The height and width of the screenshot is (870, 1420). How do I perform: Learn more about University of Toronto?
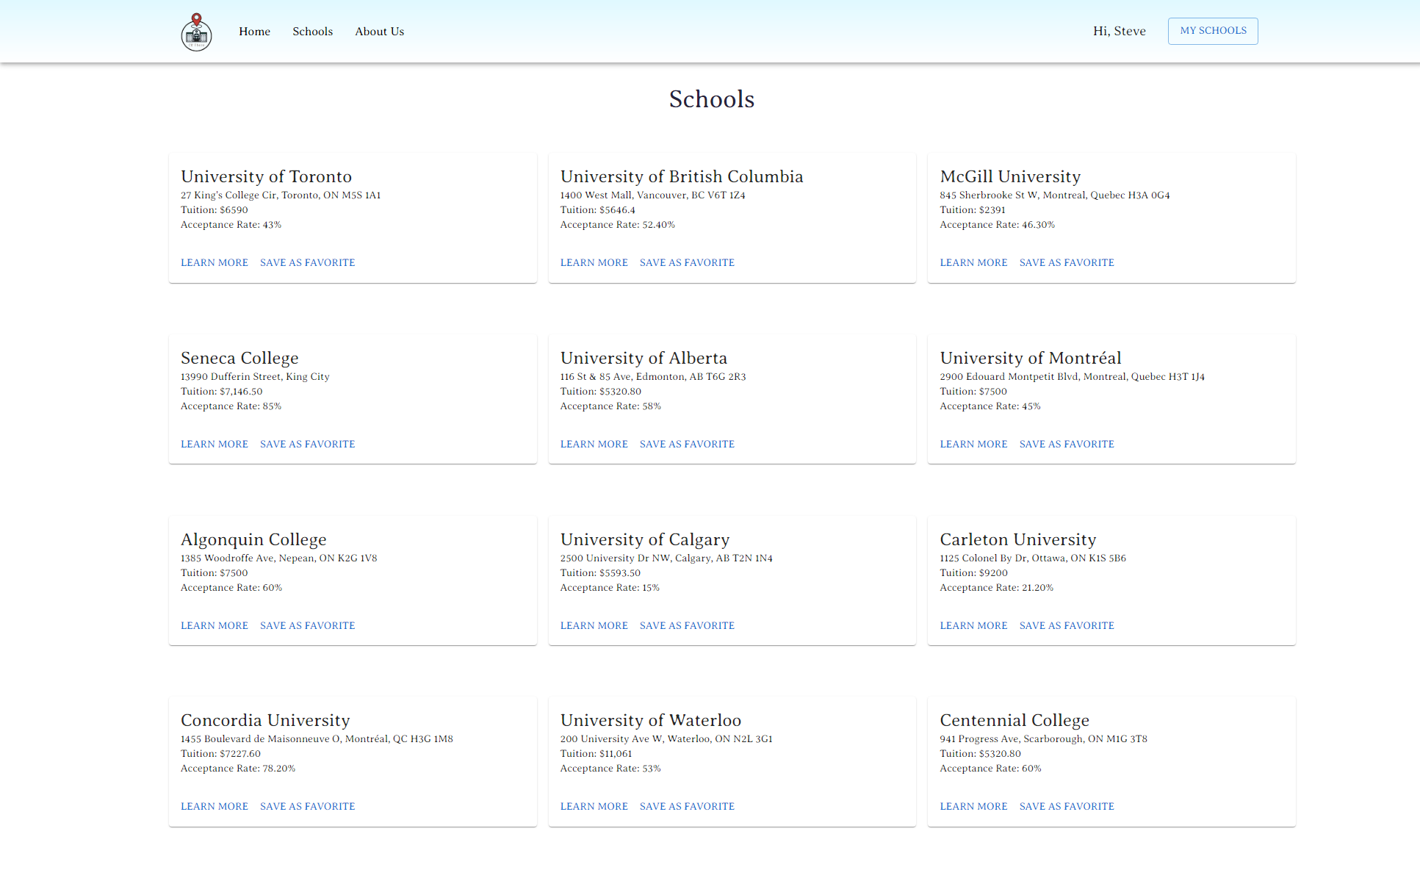215,263
